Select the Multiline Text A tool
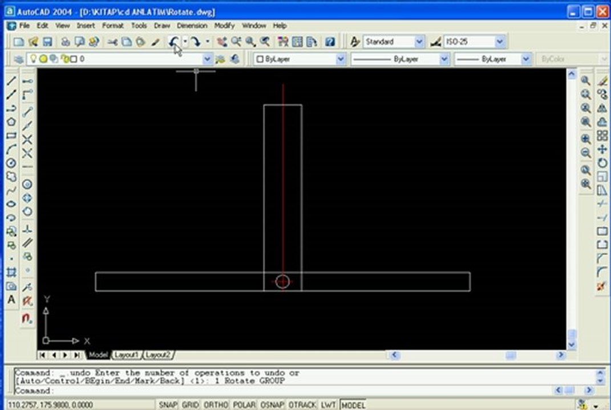This screenshot has width=611, height=410. point(11,300)
